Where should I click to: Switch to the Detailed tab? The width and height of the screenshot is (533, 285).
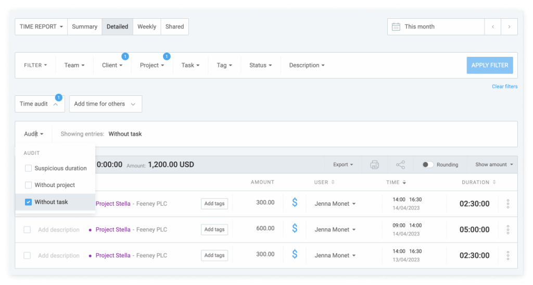[117, 27]
